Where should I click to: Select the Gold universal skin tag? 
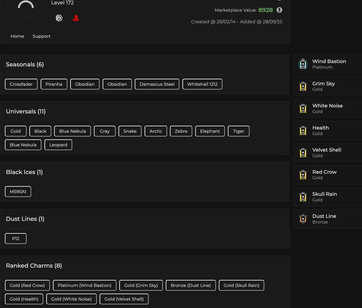click(x=16, y=131)
